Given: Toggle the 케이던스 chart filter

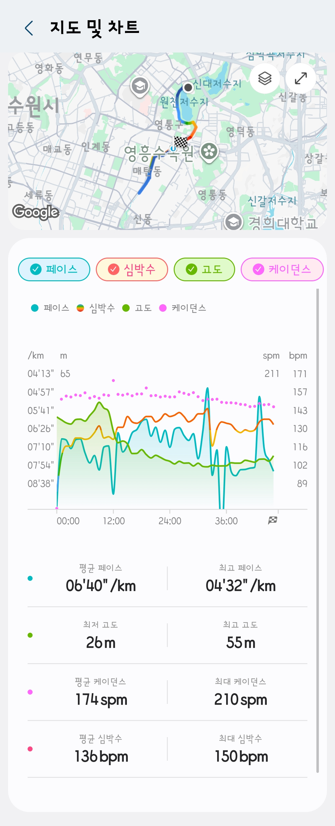Looking at the screenshot, I should [x=282, y=269].
